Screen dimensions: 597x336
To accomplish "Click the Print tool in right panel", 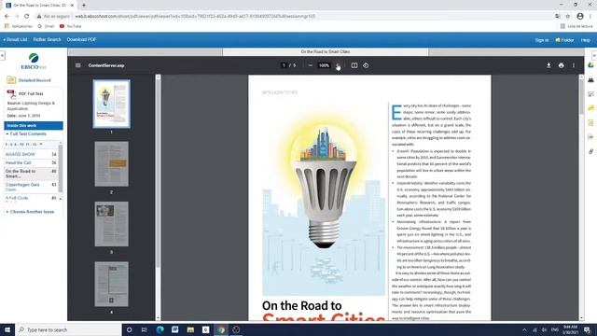I will 590,79.
